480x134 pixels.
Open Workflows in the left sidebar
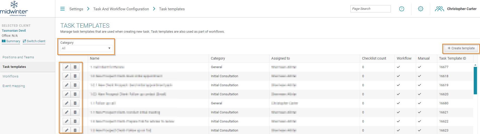tap(11, 76)
